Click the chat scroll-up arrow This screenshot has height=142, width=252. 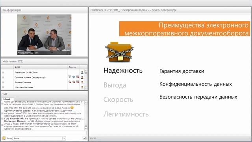pyautogui.click(x=86, y=103)
